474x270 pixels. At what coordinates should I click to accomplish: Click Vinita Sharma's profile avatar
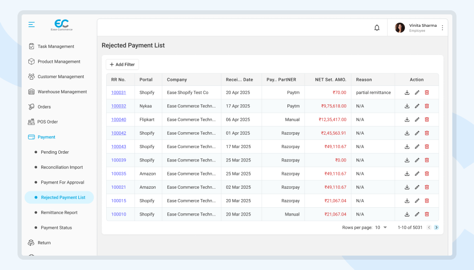tap(400, 28)
